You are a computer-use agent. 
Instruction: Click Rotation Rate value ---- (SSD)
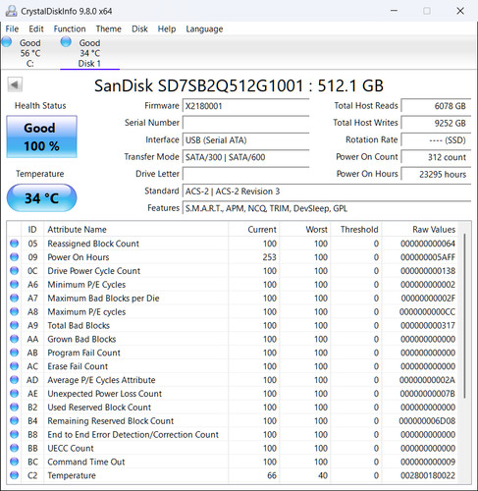436,140
